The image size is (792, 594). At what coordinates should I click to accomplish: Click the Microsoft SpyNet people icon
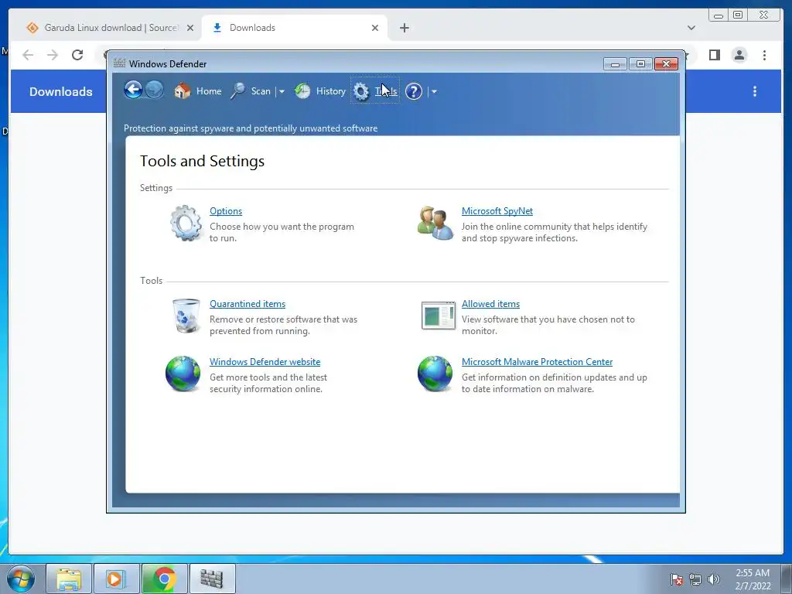coord(435,223)
